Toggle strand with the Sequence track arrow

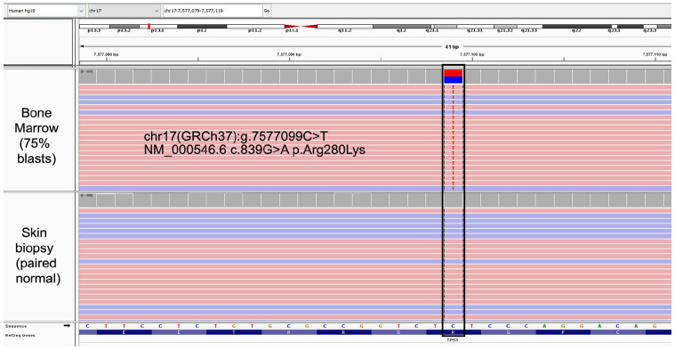tap(67, 326)
